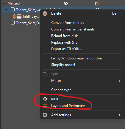Select Reload from disk entry
The image size is (125, 129).
(x=65, y=36)
